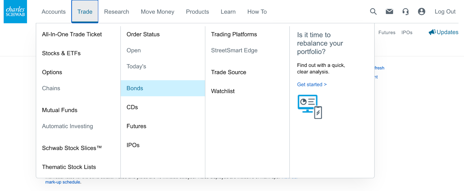Open the search magnifier icon
Image resolution: width=464 pixels, height=191 pixels.
point(373,12)
